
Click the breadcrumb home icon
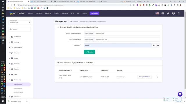click(x=71, y=21)
